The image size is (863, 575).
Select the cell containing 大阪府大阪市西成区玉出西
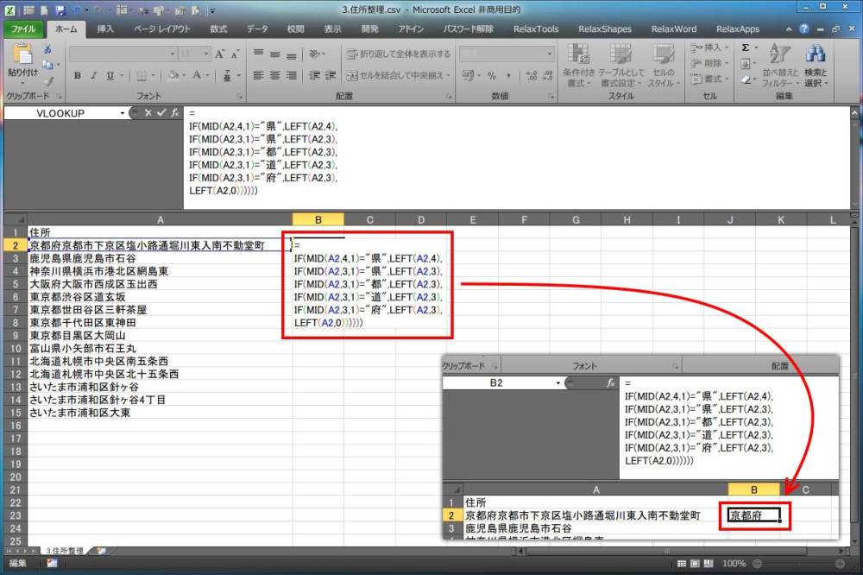point(160,284)
